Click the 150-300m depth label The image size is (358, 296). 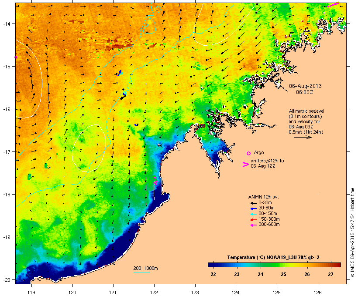[269, 219]
